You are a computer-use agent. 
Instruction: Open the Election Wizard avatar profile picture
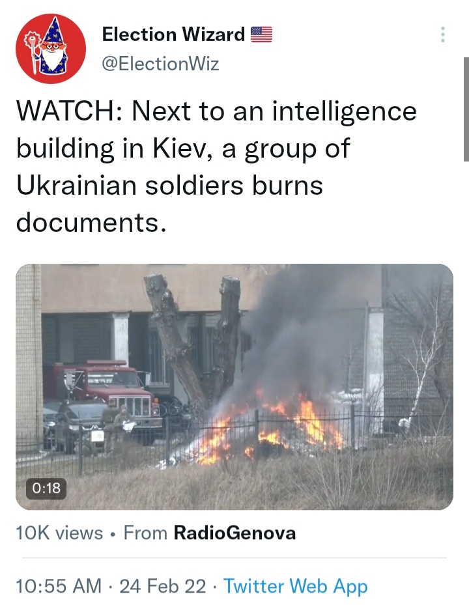point(51,48)
